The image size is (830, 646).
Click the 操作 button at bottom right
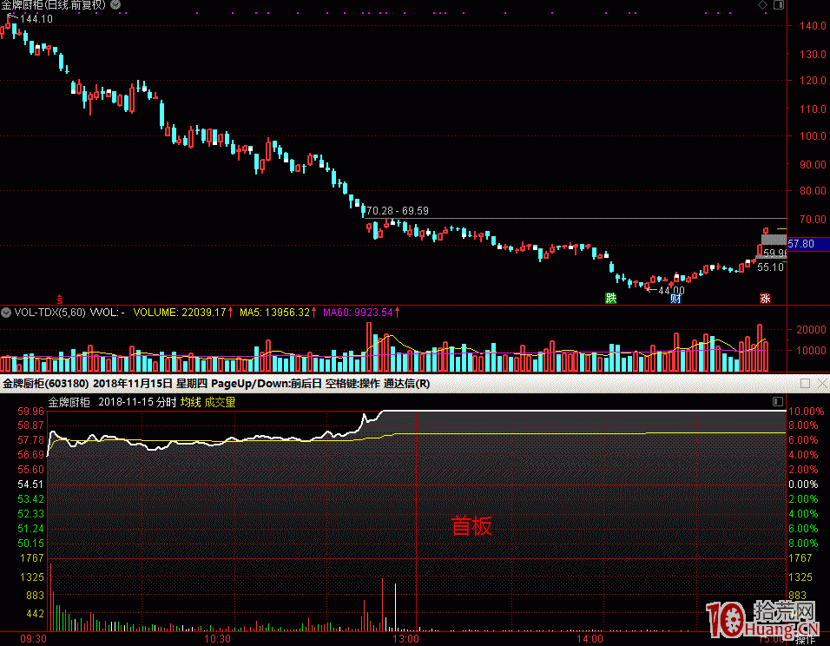point(806,640)
